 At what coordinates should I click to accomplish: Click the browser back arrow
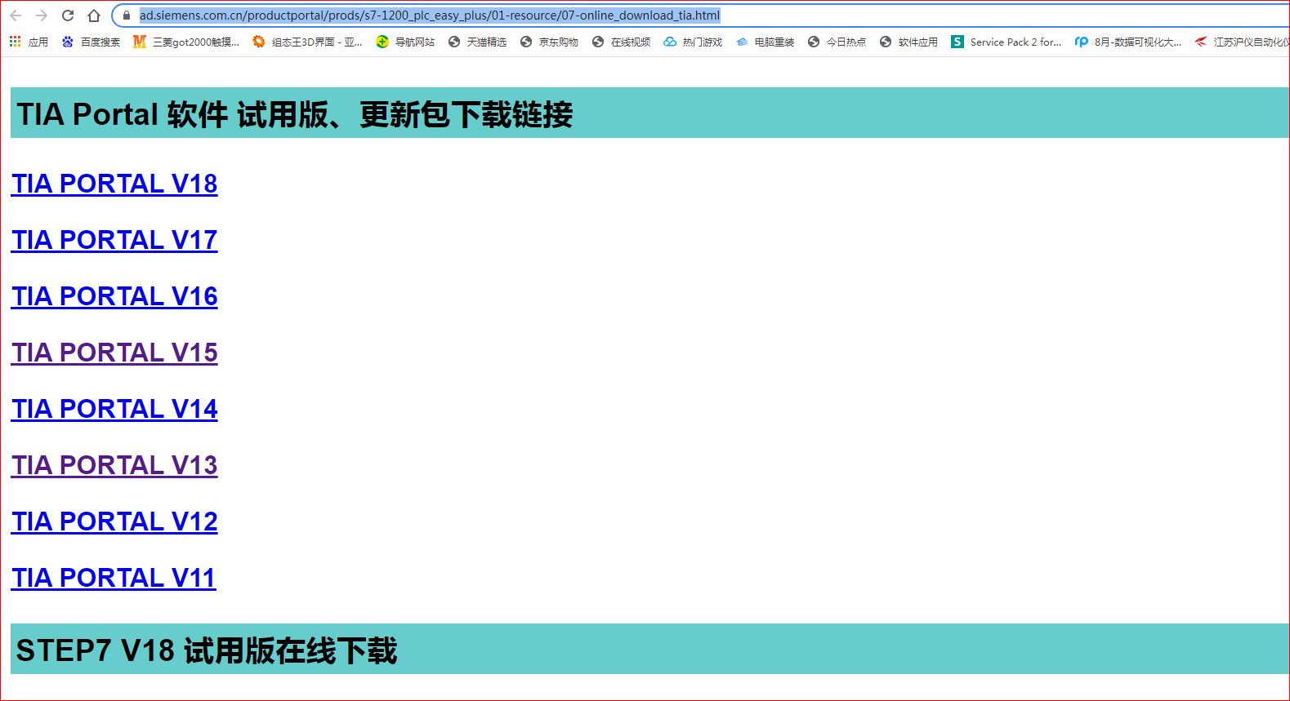16,16
